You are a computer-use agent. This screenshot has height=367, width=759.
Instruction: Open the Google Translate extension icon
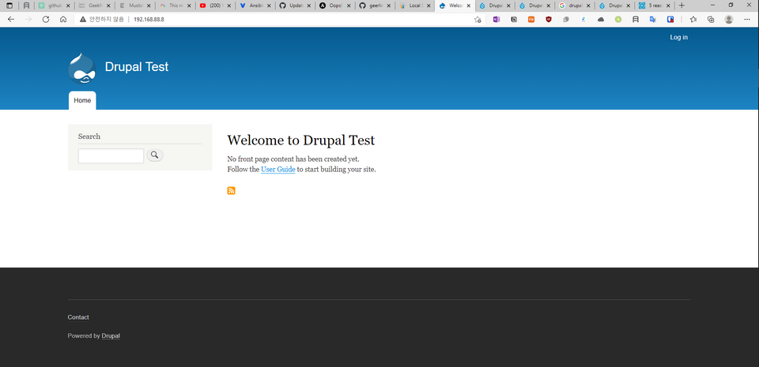(x=652, y=19)
